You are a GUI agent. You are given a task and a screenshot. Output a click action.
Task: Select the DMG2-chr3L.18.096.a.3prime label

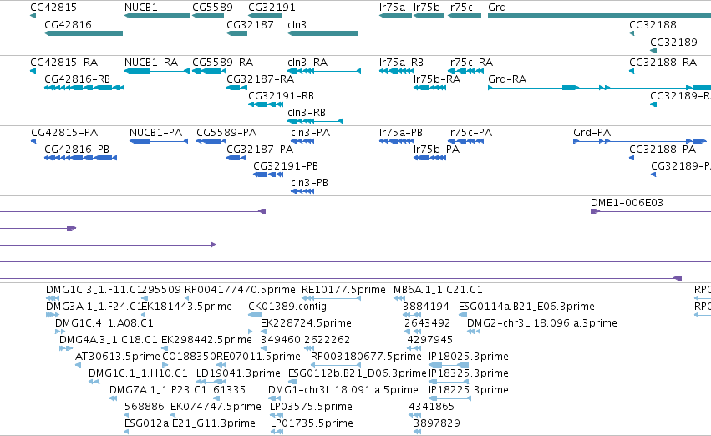(542, 322)
